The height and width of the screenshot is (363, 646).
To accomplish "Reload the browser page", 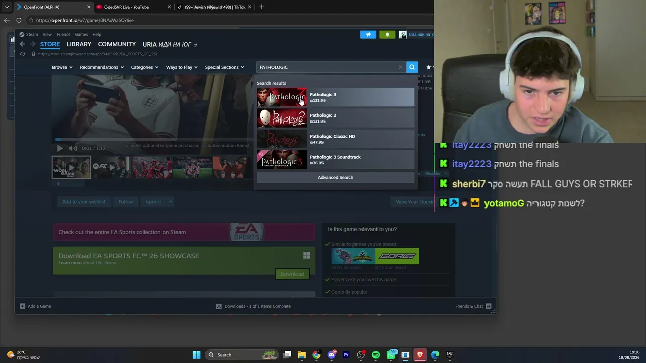I will [x=19, y=20].
